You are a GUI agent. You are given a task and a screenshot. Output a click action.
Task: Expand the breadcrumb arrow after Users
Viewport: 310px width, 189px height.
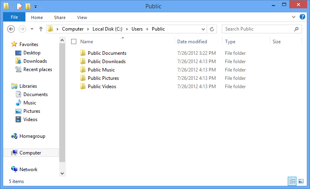147,29
